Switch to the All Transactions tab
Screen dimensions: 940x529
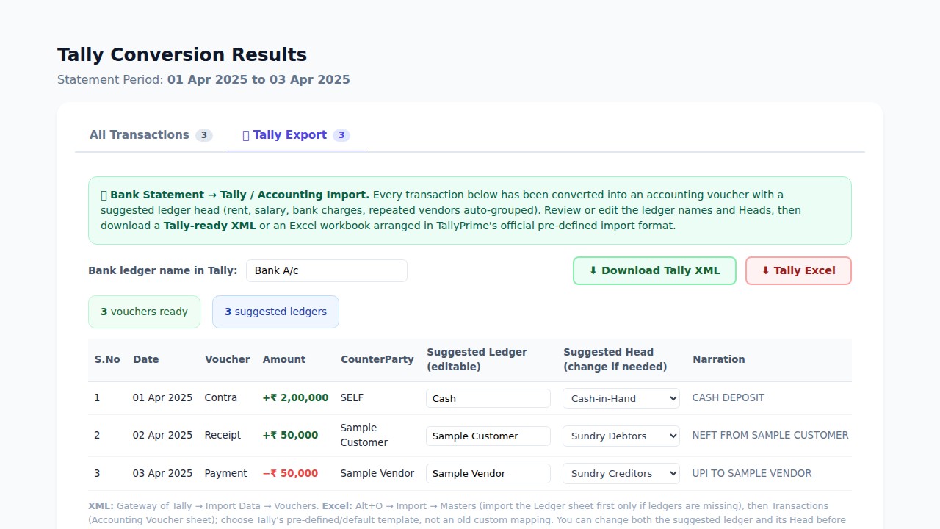click(x=151, y=135)
